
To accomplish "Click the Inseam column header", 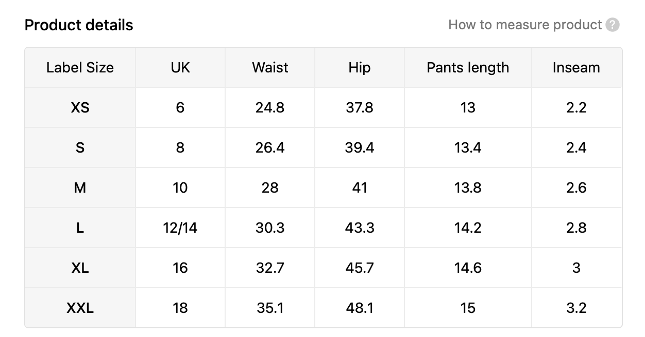I will coord(576,67).
